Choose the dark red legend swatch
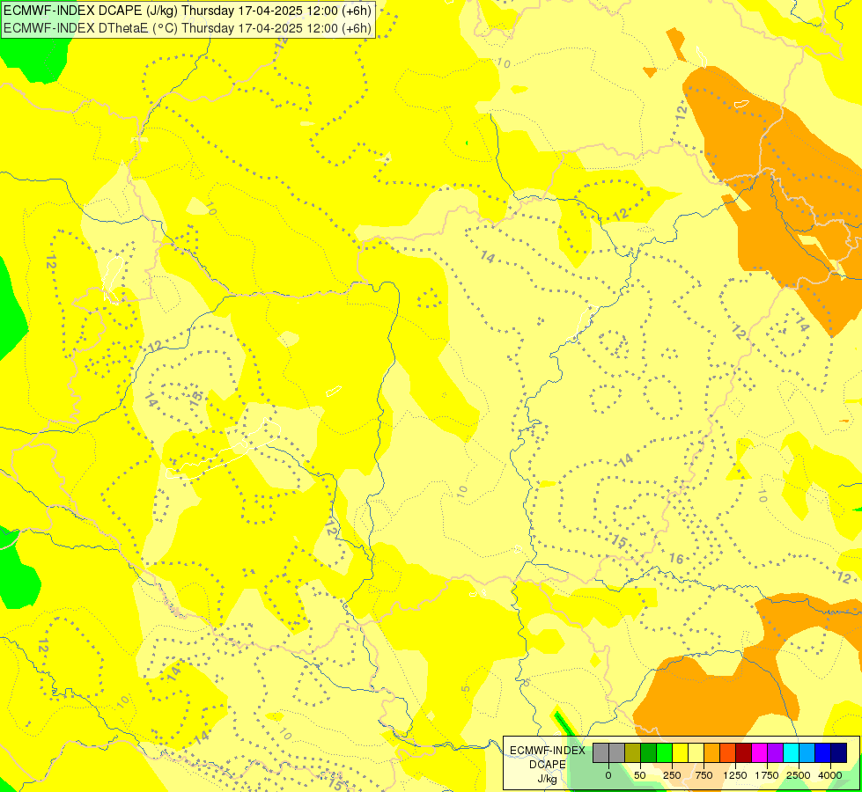Screen dimensions: 862x792 click(x=744, y=753)
